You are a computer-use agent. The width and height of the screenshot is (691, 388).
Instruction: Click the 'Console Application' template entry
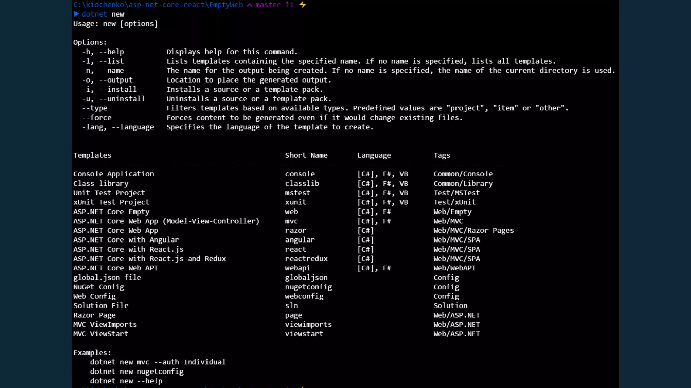point(113,174)
